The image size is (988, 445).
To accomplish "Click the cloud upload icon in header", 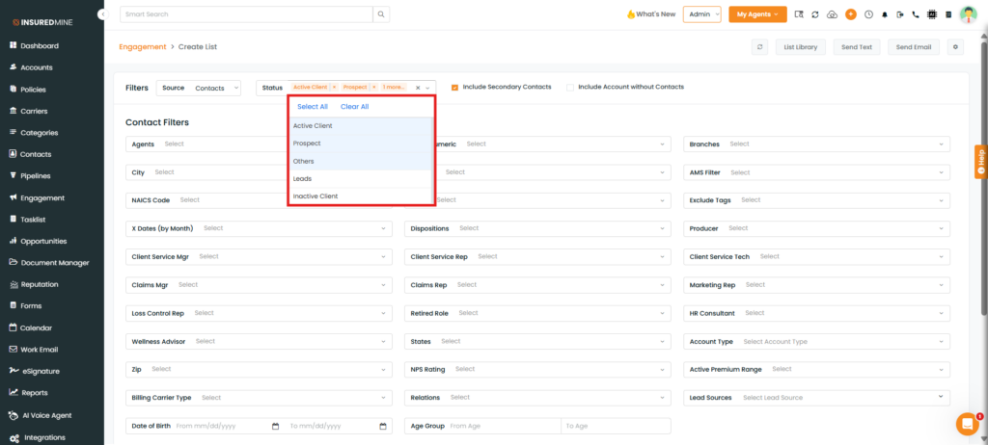I will [x=833, y=14].
